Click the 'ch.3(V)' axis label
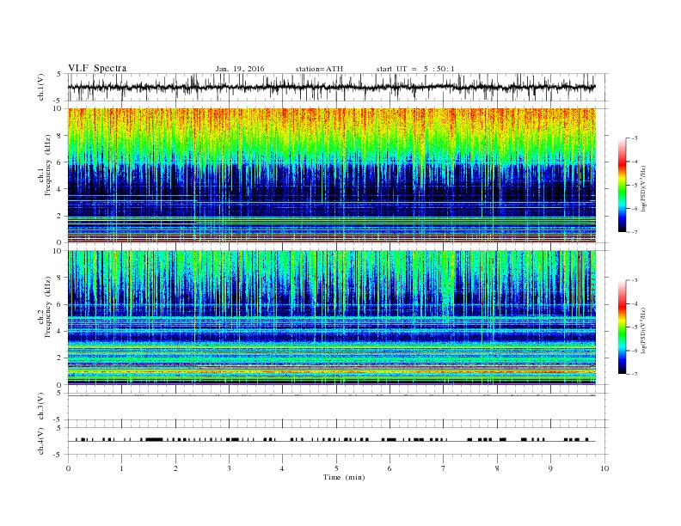This screenshot has height=526, width=681. click(41, 407)
